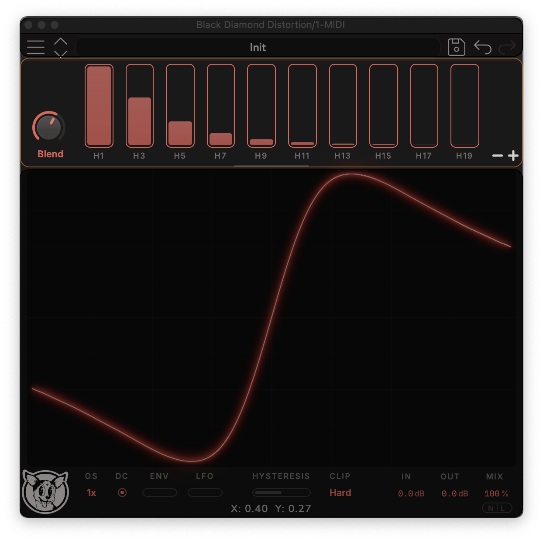
Task: Set the H17 harmonic bar level
Action: pos(424,106)
